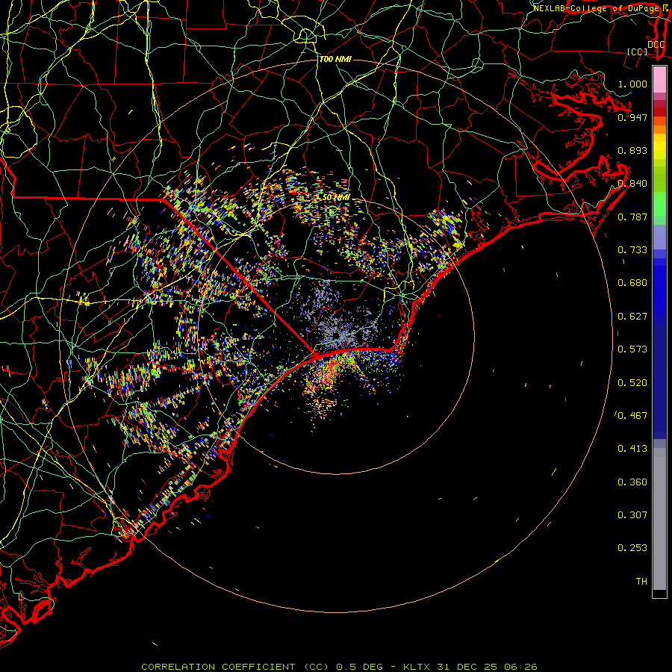Select the 0.360 scale value
The height and width of the screenshot is (672, 672).
(x=632, y=482)
